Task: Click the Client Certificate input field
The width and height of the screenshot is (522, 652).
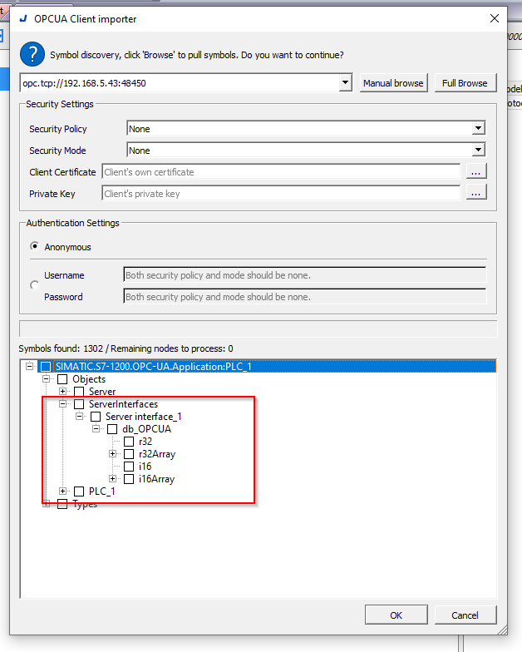Action: pos(281,172)
